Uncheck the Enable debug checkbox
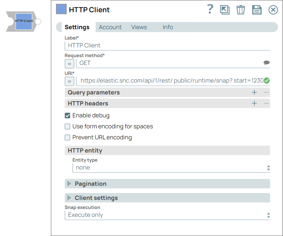Screen dimensions: 283x236 point(68,115)
